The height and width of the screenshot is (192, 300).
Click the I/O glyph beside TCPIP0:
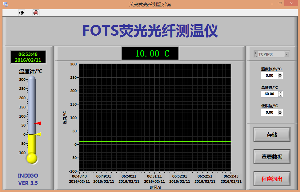[256, 54]
